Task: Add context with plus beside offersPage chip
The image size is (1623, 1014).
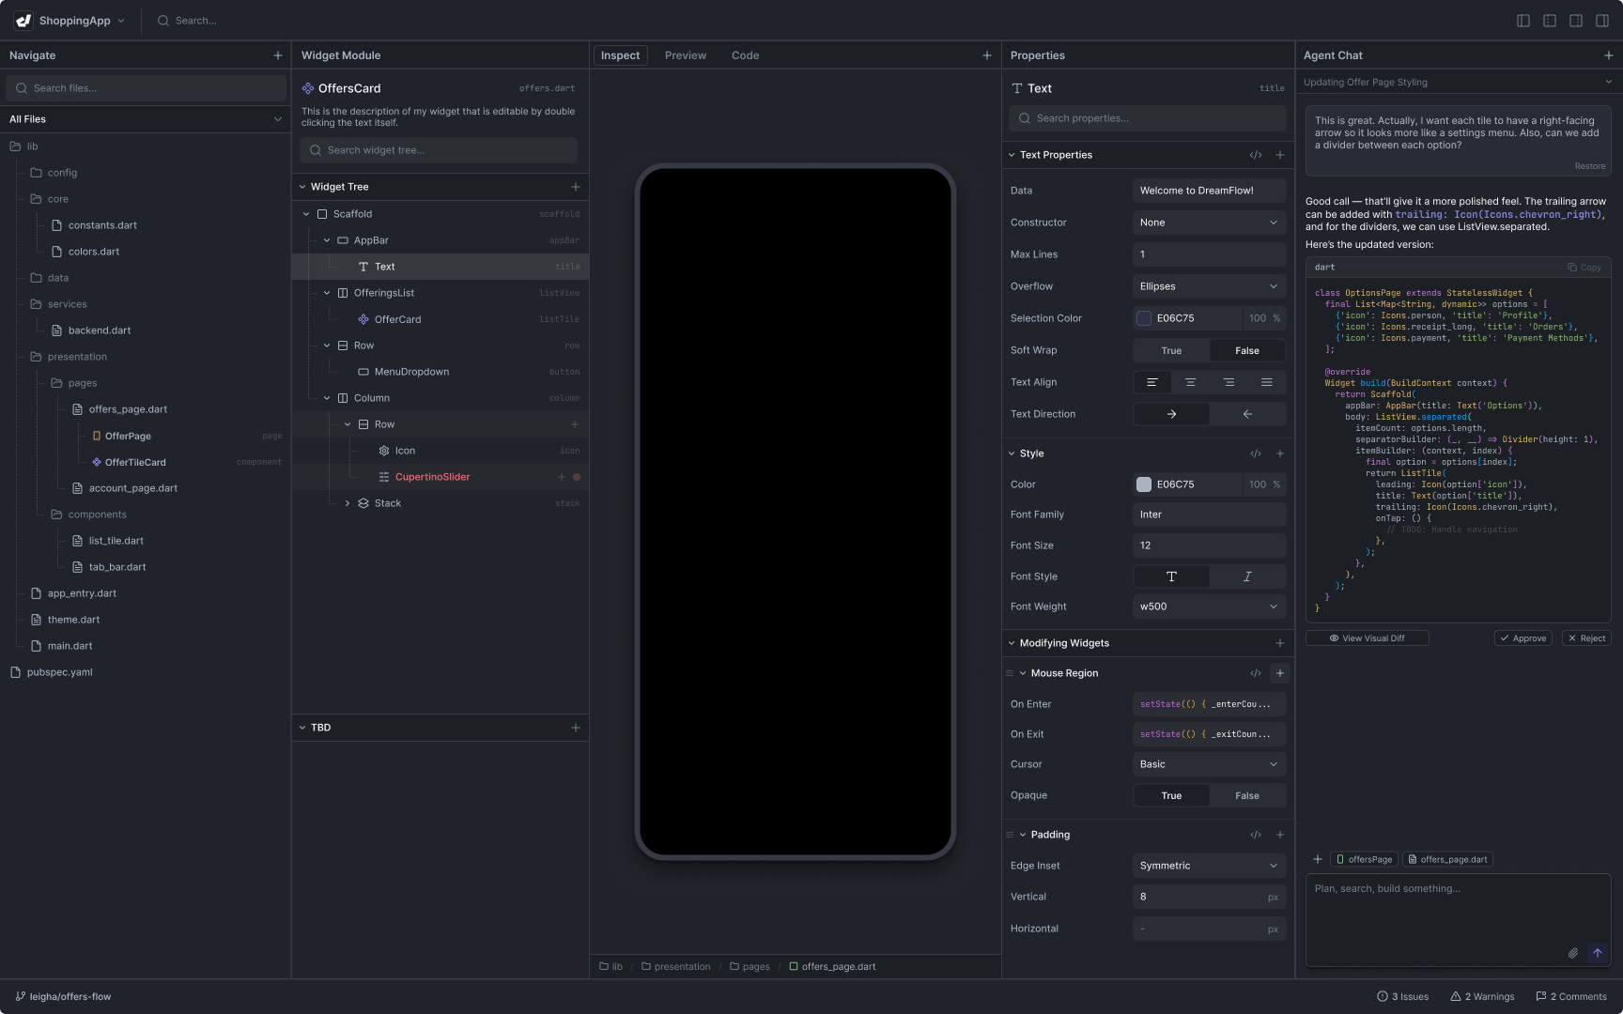Action: tap(1318, 859)
